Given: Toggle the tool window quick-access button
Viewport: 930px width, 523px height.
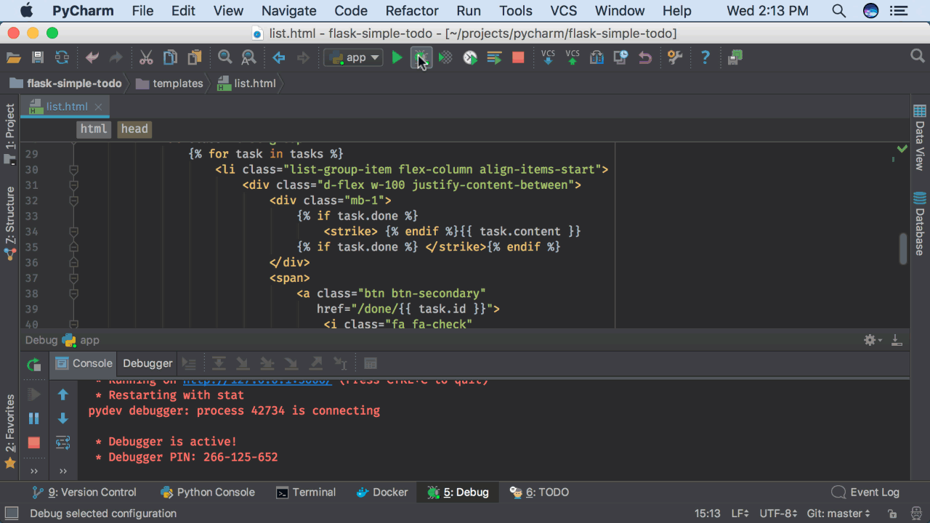Looking at the screenshot, I should pos(11,514).
